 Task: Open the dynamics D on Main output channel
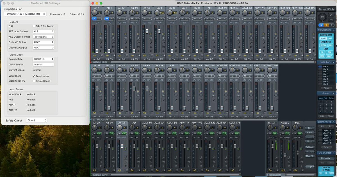coord(302,166)
